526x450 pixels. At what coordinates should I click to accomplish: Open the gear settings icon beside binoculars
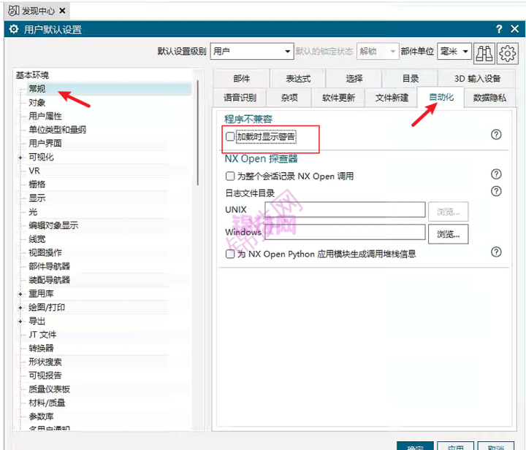click(508, 53)
